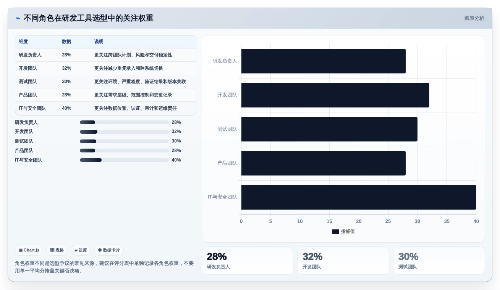Open the 30% 测试团队 data card
The height and width of the screenshot is (290, 500).
click(x=439, y=261)
